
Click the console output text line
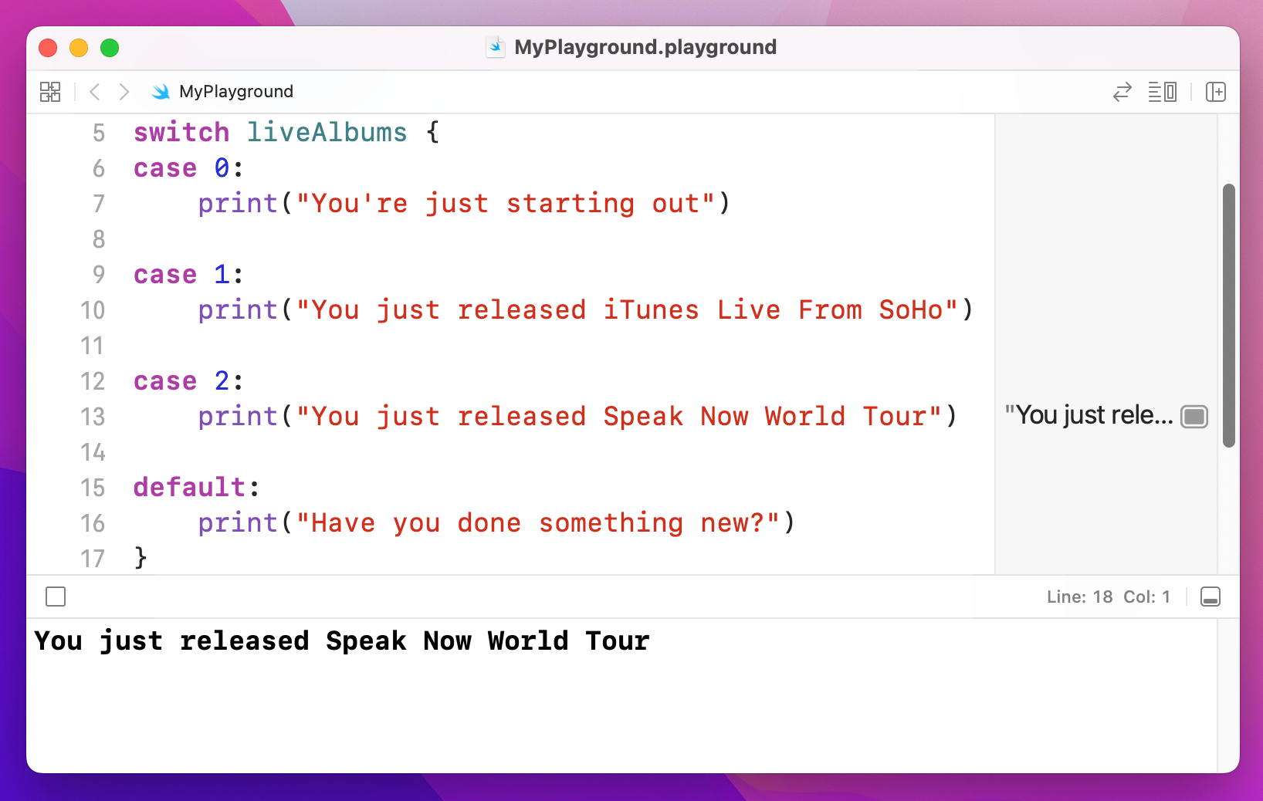(342, 641)
